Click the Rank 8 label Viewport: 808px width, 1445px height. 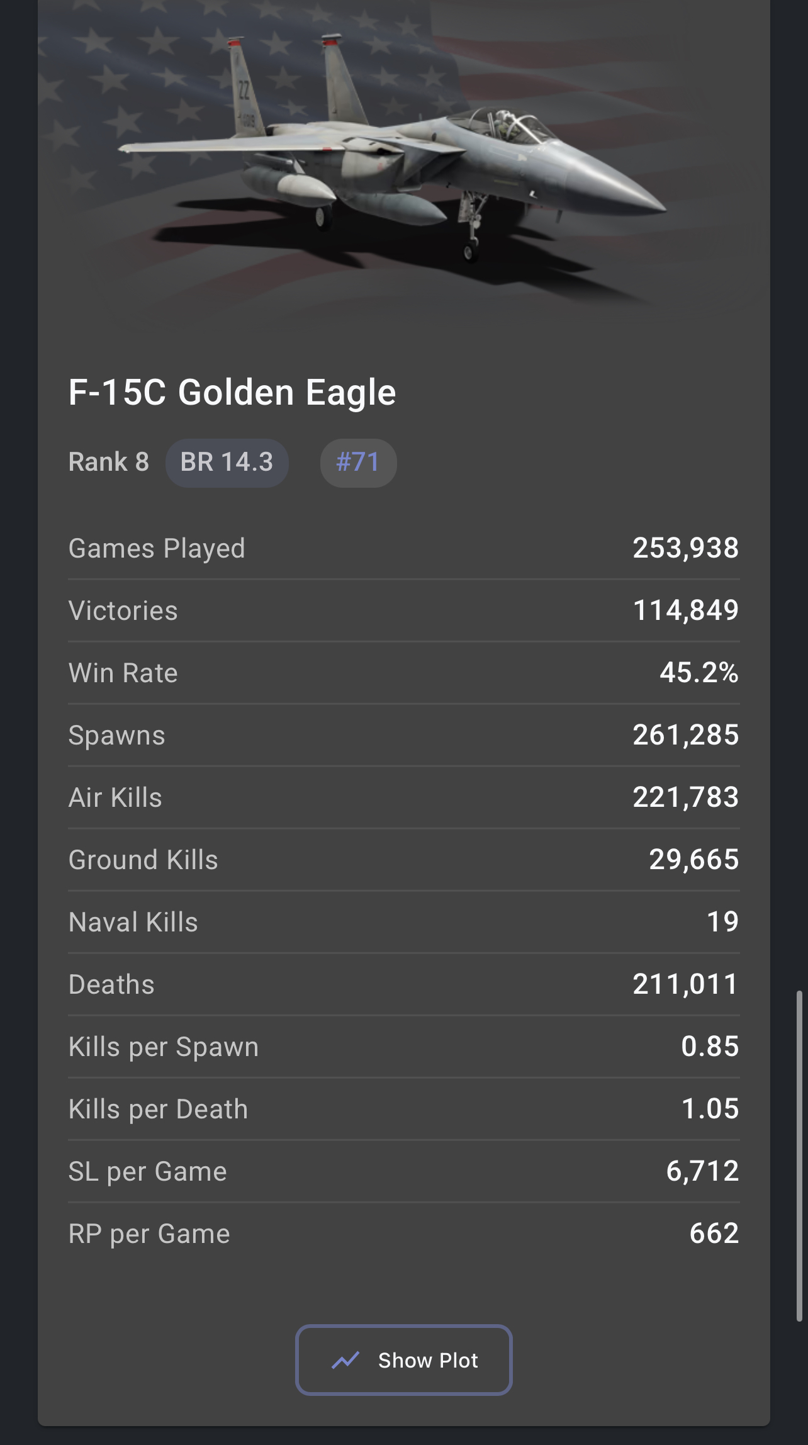point(109,463)
